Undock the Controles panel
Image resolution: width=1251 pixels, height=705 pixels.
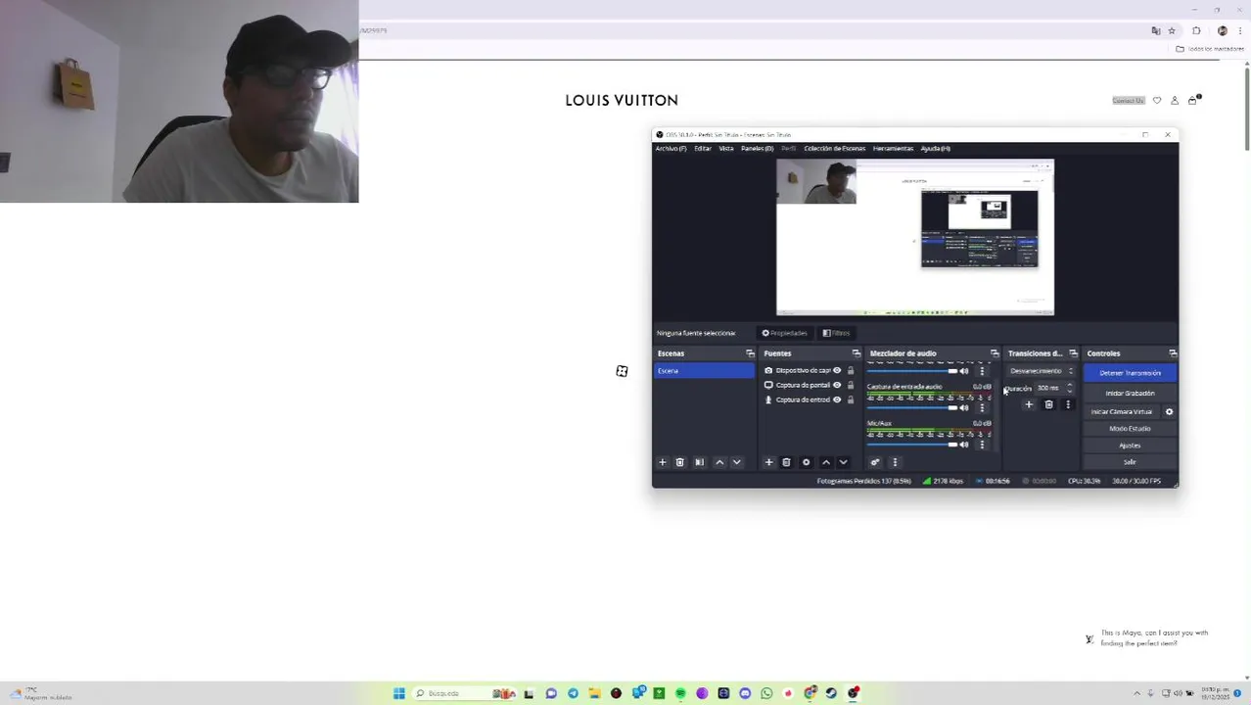(x=1173, y=353)
